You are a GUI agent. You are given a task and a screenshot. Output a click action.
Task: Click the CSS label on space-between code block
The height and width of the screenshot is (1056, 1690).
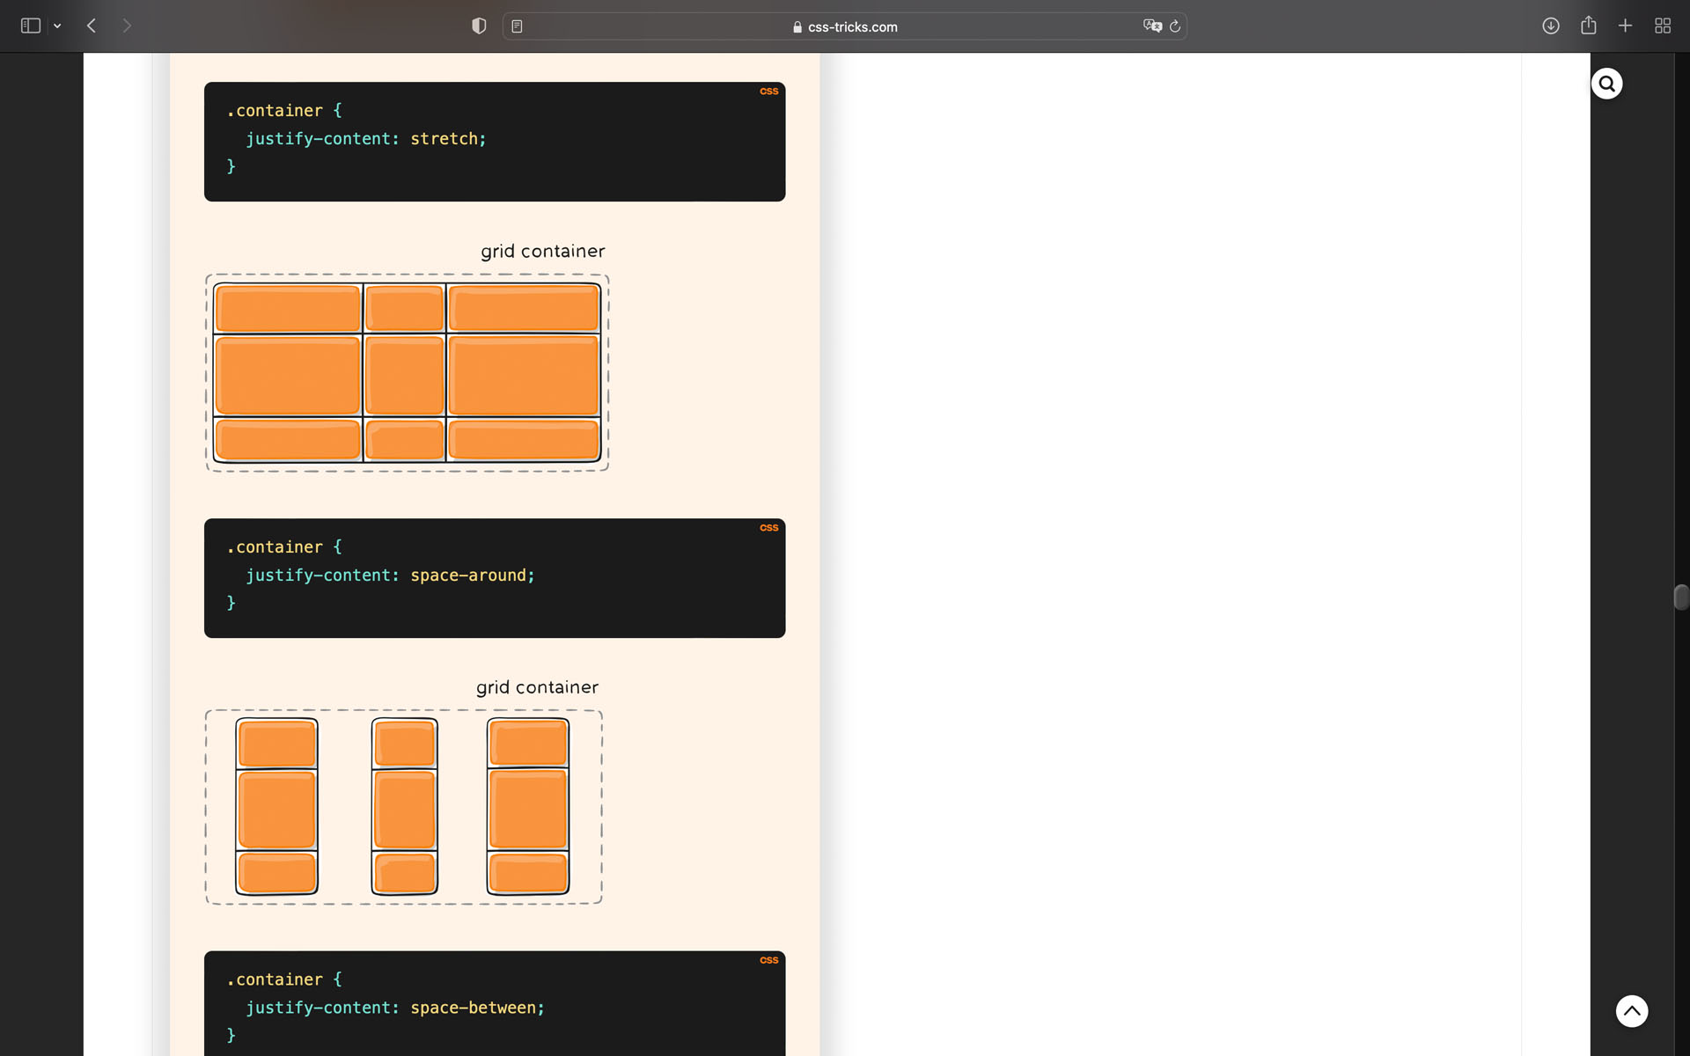point(769,960)
